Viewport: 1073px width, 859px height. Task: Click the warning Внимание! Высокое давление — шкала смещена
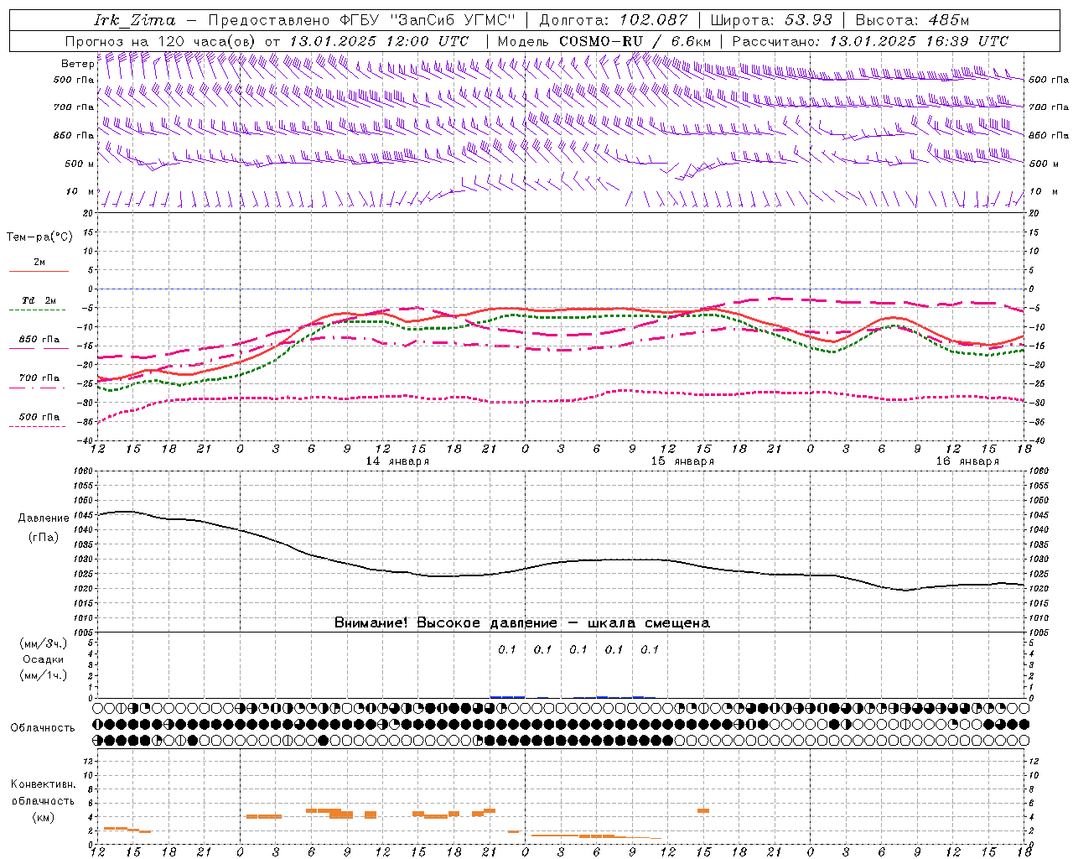pos(521,622)
